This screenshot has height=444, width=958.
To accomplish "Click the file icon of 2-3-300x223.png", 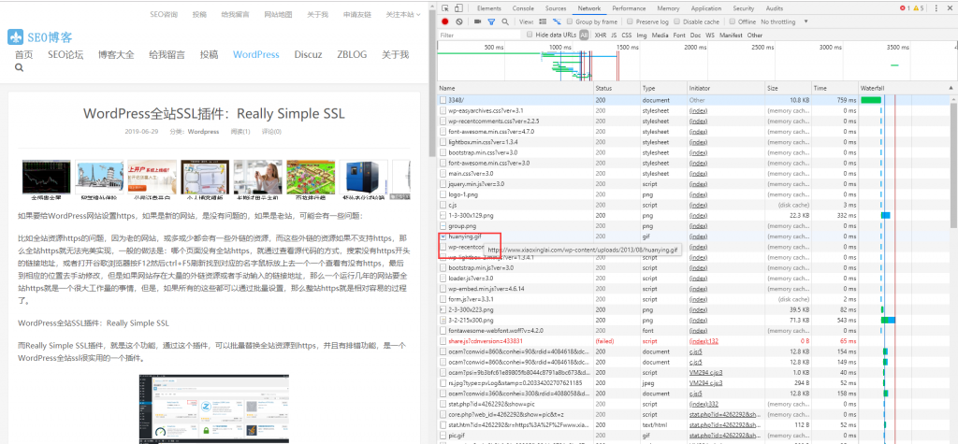I will pyautogui.click(x=443, y=309).
